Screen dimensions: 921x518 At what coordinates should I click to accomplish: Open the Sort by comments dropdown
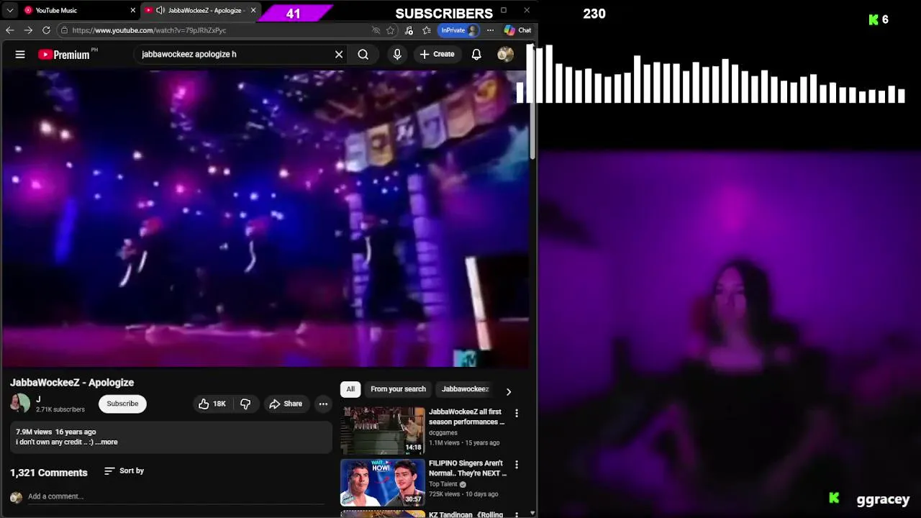click(124, 471)
